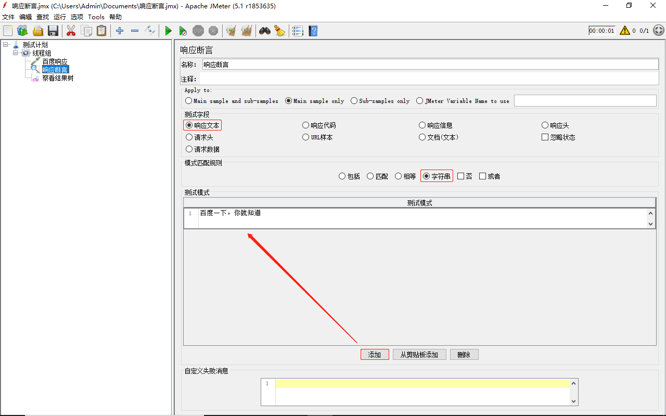The image size is (666, 416).
Task: Start the test with green play icon
Action: coord(168,31)
